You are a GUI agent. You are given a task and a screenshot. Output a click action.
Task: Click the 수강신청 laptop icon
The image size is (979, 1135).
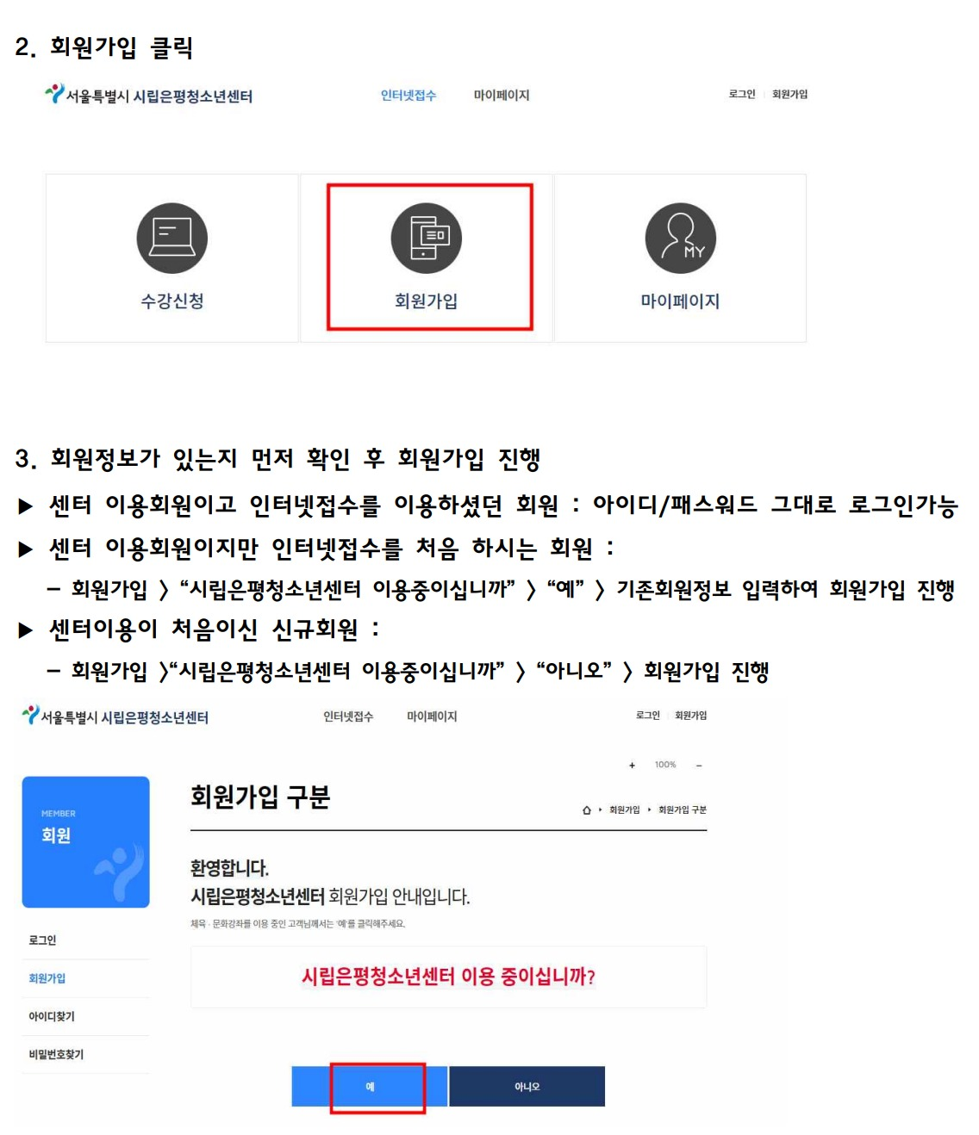[x=172, y=239]
